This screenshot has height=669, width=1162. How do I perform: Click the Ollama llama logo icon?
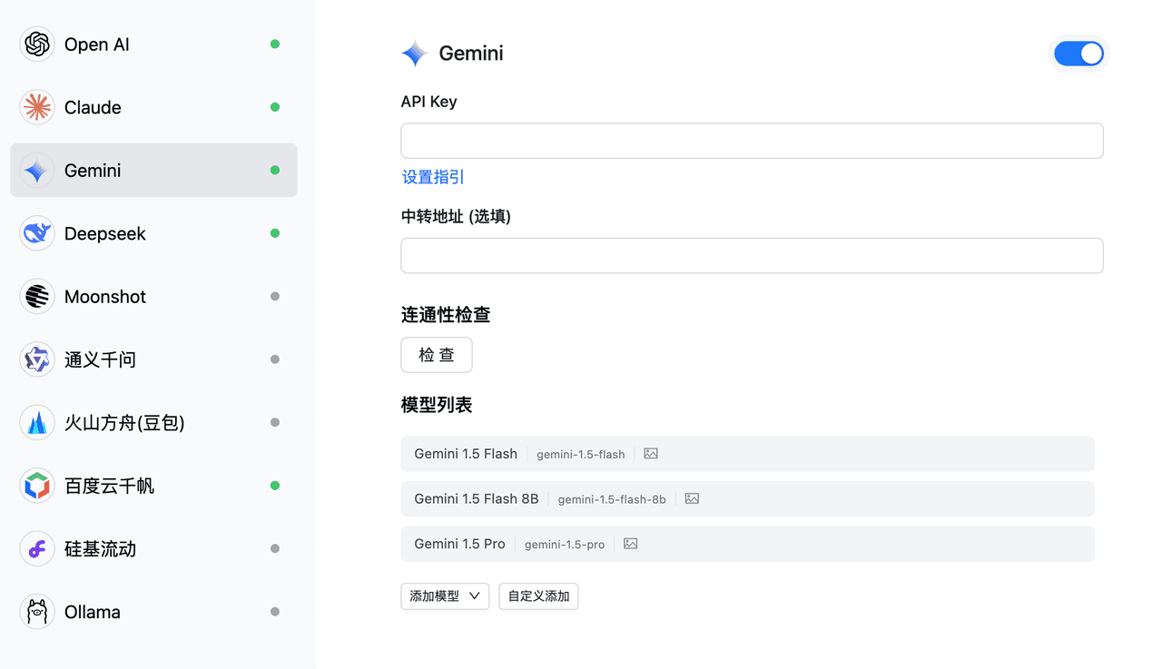37,612
